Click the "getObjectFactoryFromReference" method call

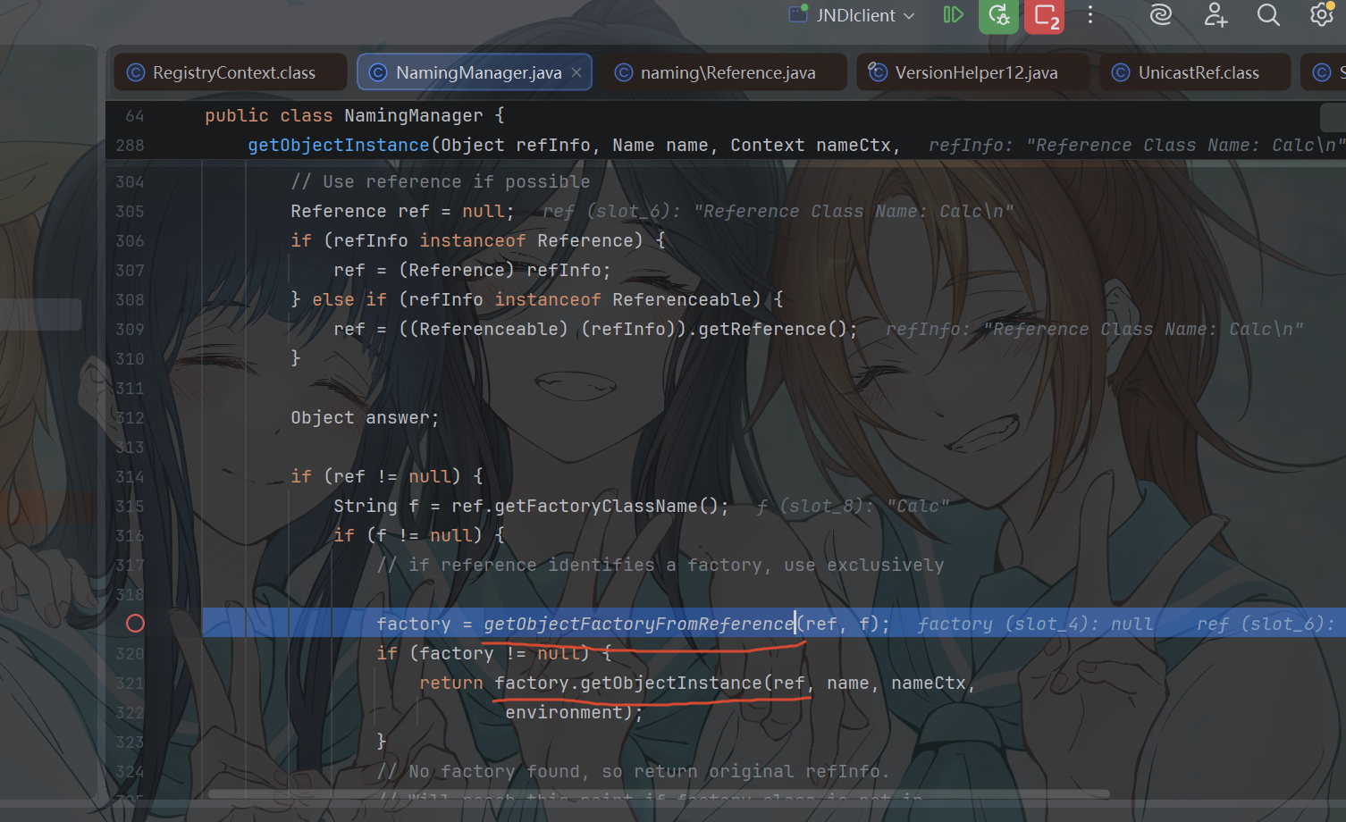click(x=639, y=624)
